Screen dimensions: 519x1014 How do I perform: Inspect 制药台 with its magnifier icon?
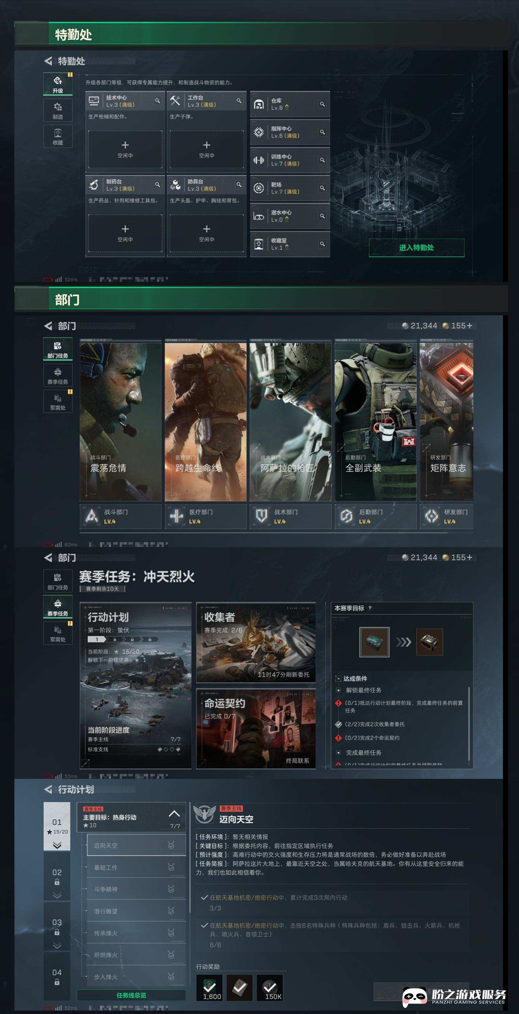(x=157, y=184)
